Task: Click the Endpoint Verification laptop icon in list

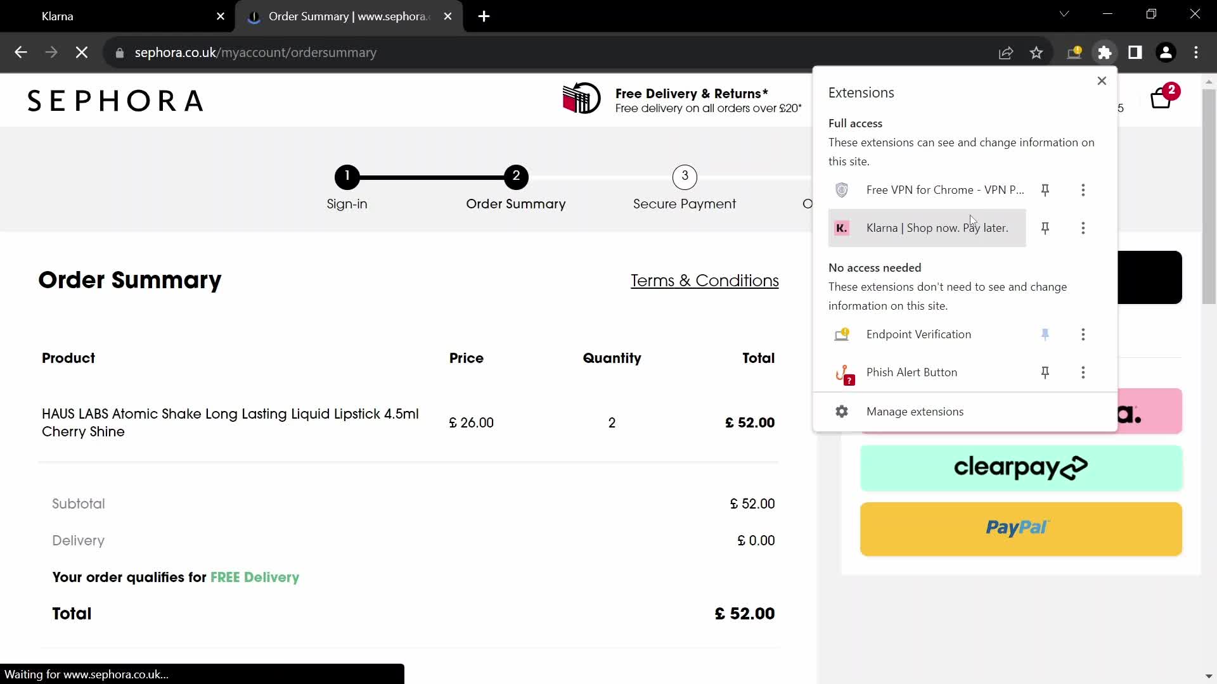Action: click(842, 334)
